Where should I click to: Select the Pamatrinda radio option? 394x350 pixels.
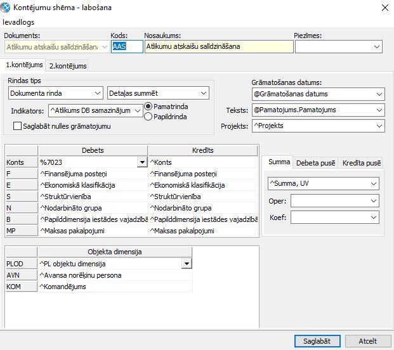tap(148, 107)
